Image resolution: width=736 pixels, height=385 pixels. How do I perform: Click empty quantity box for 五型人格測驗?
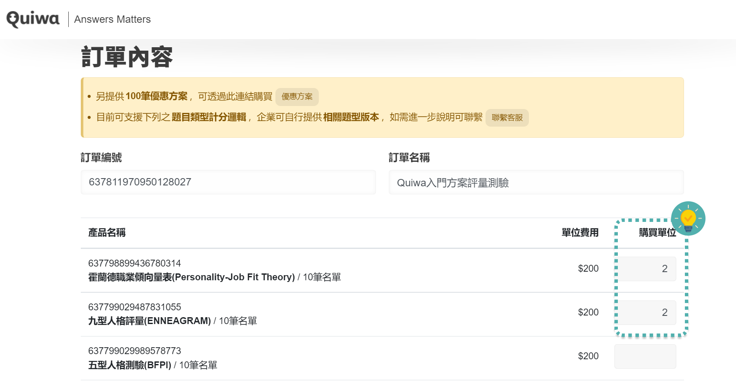pos(645,356)
